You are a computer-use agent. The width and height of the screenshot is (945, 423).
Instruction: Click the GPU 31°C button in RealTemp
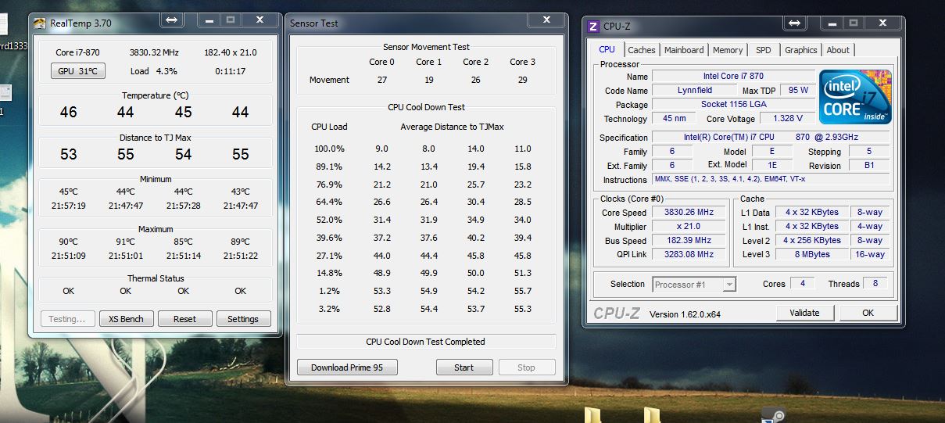[x=77, y=71]
